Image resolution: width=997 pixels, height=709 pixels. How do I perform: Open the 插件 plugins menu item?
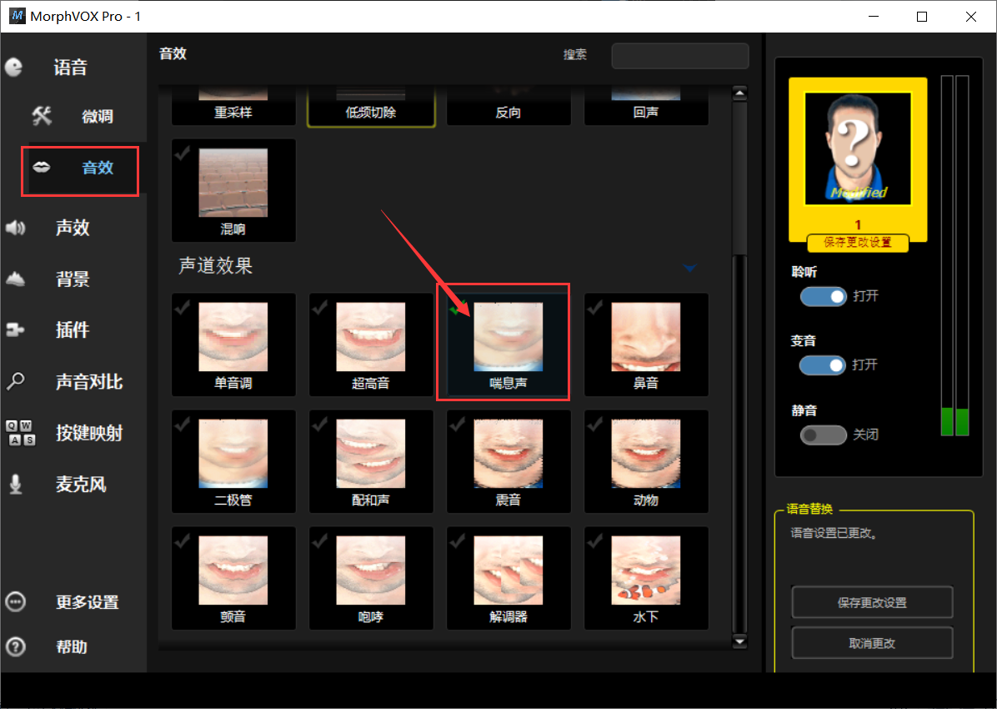coord(73,329)
